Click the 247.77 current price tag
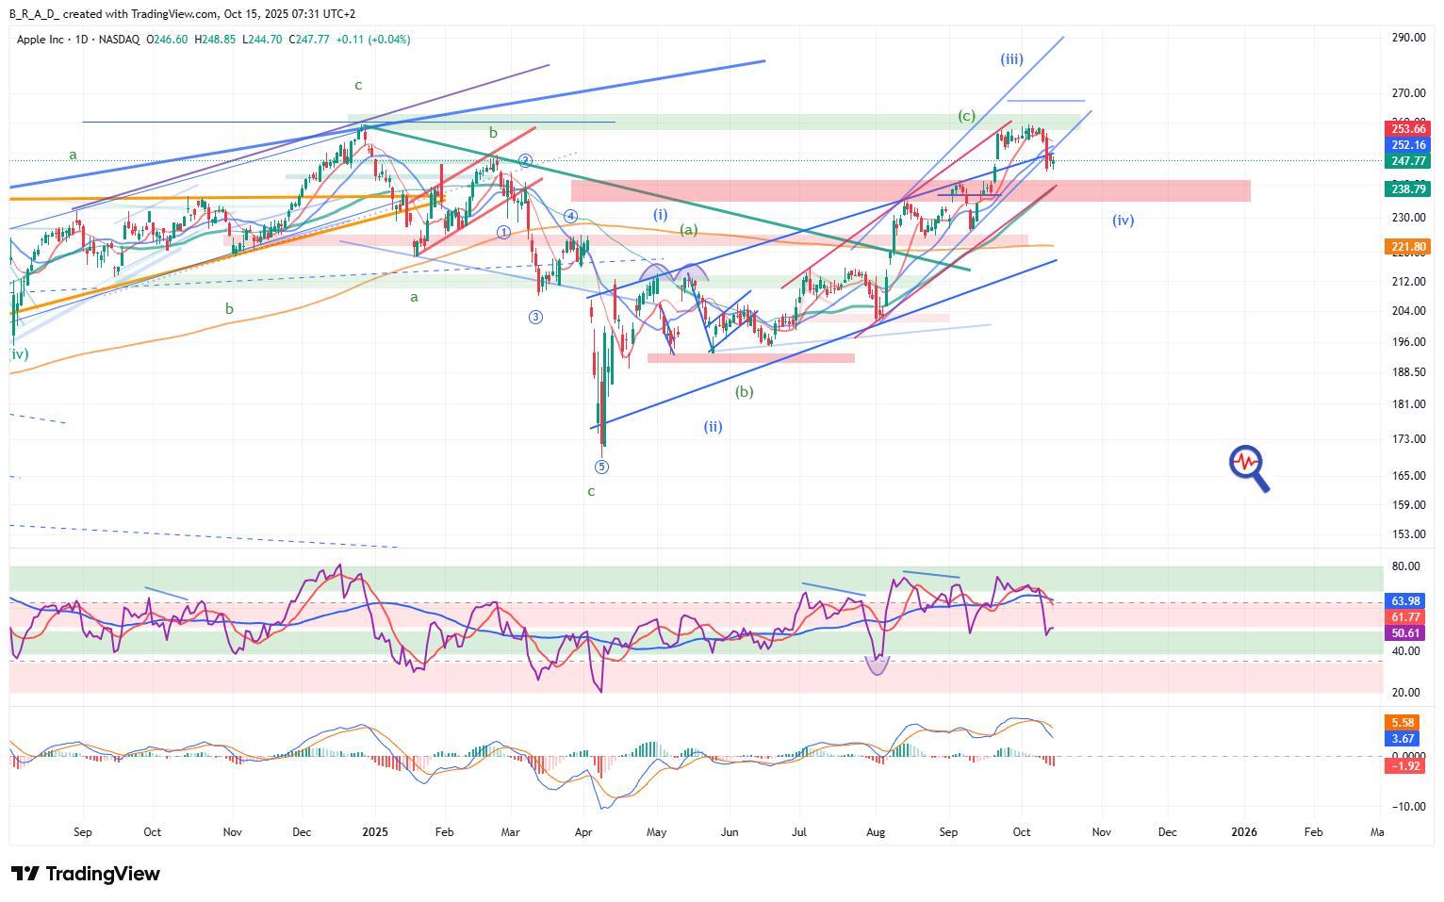 [x=1407, y=161]
